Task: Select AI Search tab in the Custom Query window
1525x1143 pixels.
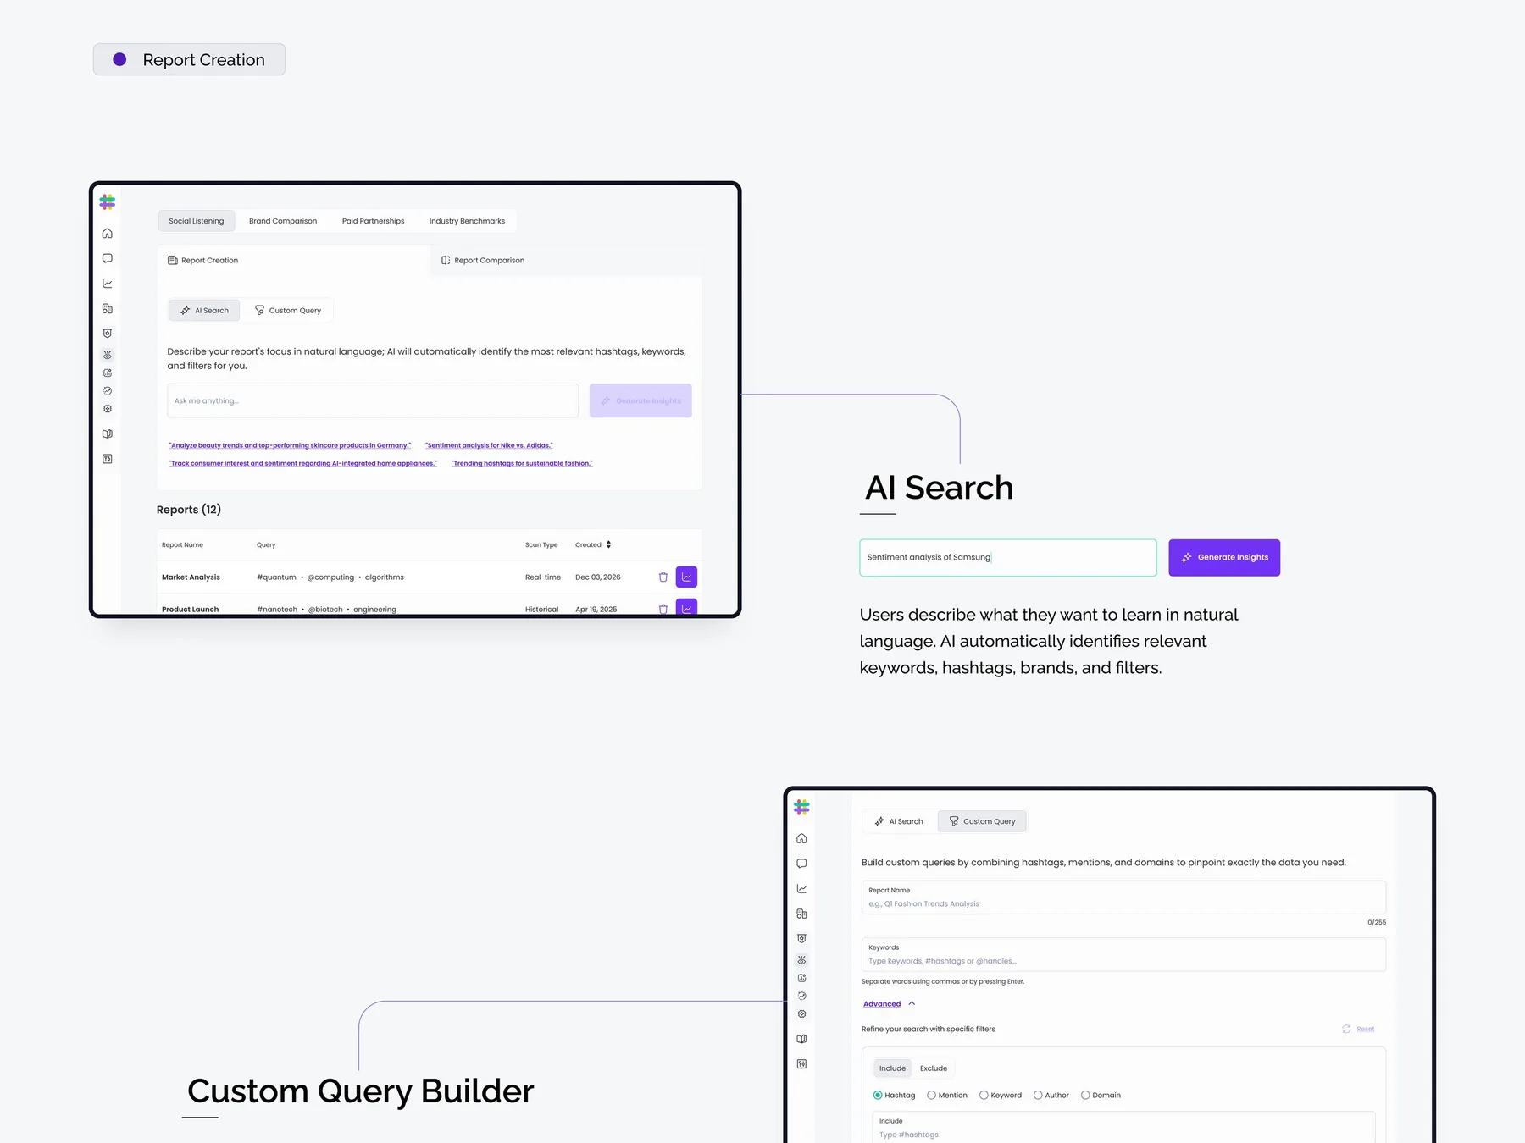Action: 899,821
